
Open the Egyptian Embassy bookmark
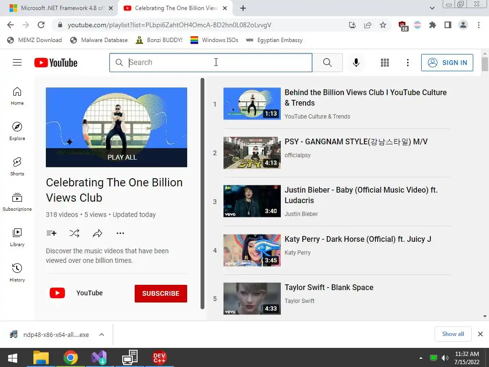(275, 40)
